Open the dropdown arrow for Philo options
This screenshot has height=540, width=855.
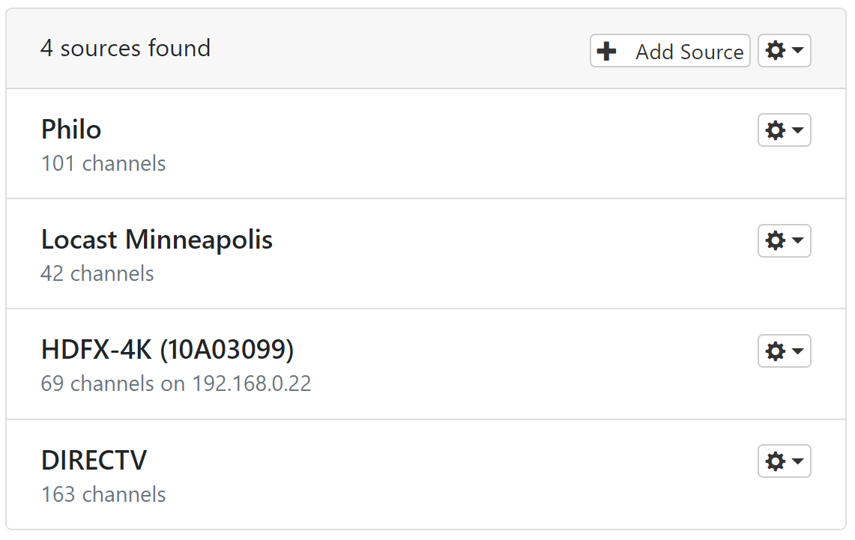pyautogui.click(x=797, y=130)
